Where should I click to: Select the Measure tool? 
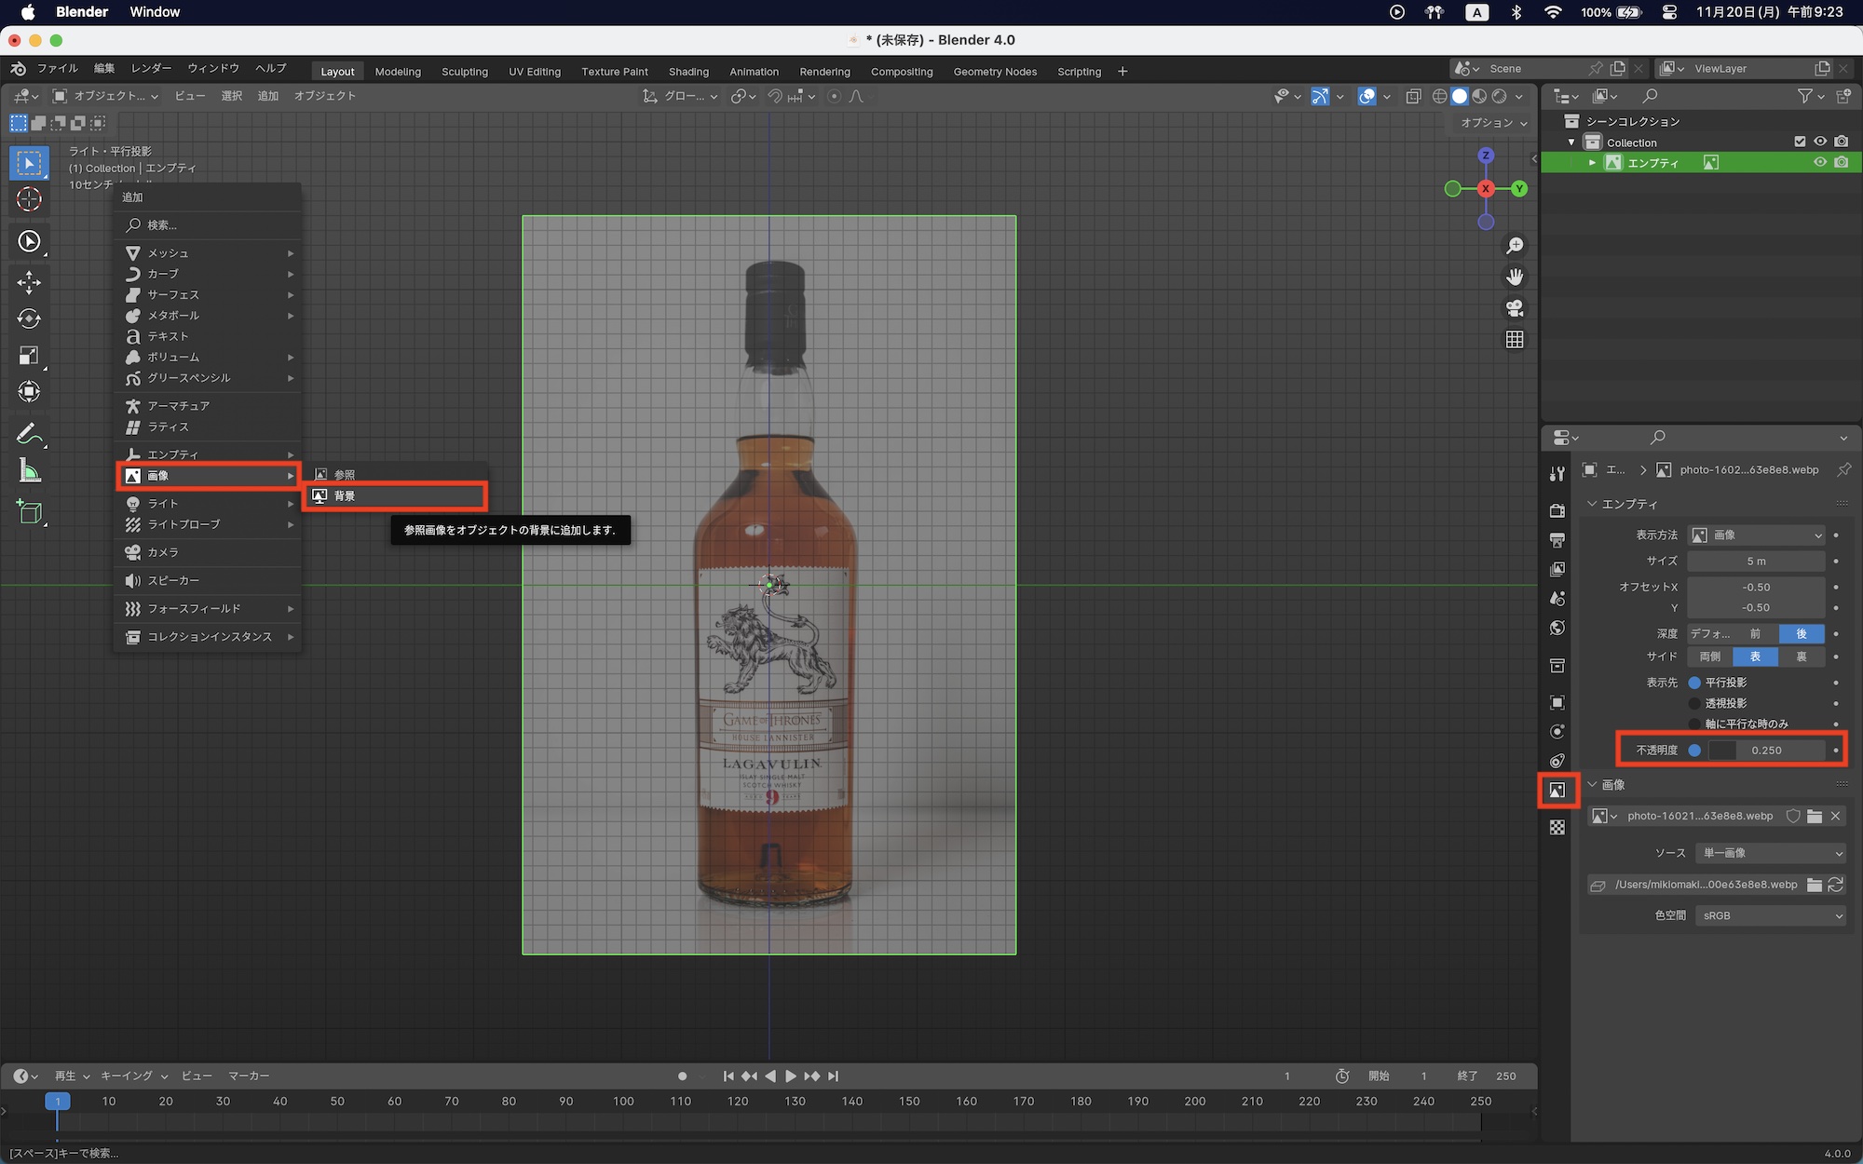(29, 471)
